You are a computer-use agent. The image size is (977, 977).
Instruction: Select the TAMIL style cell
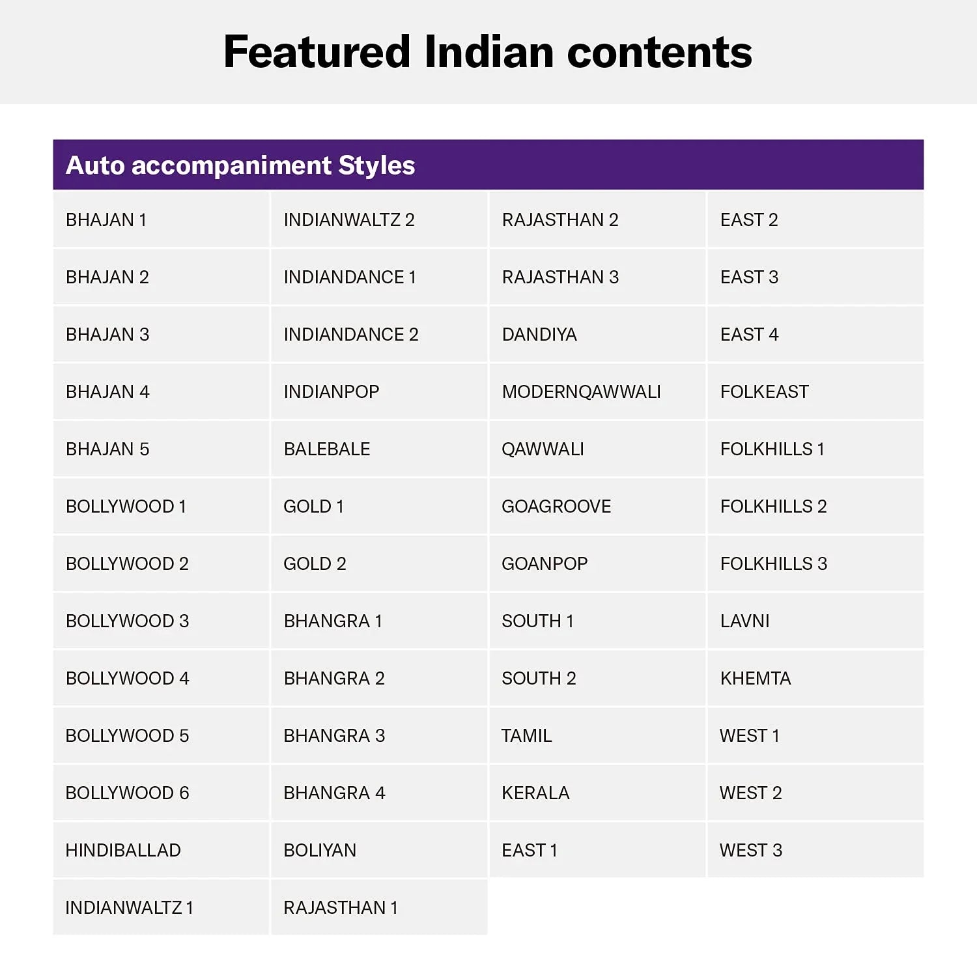(x=526, y=736)
